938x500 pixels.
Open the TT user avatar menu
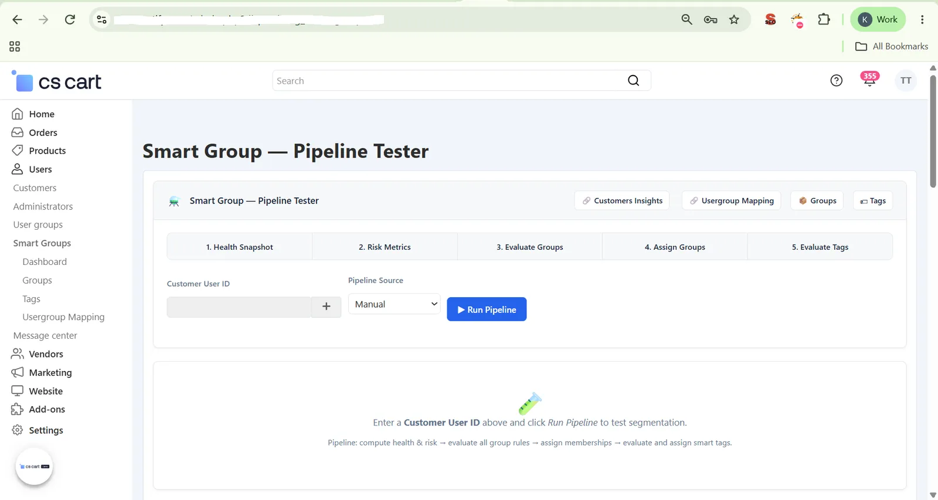pos(906,81)
